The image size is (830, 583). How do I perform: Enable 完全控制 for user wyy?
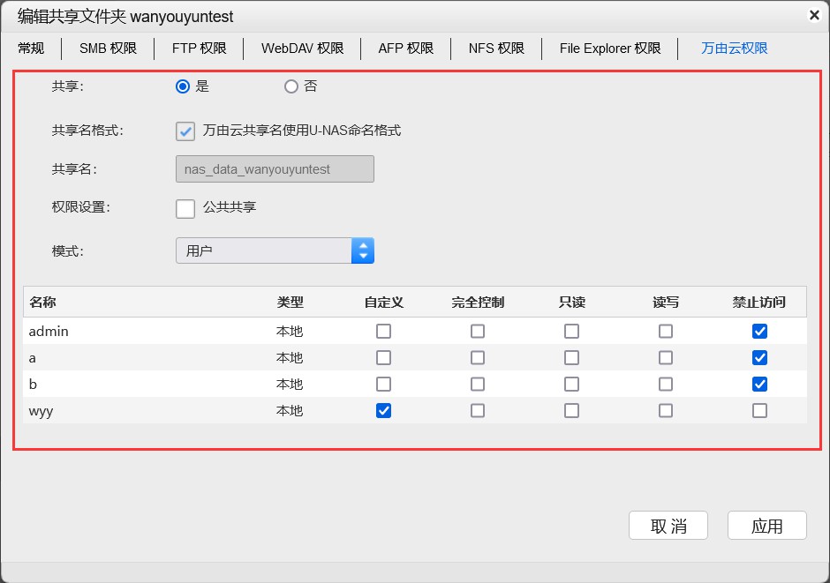[x=478, y=410]
